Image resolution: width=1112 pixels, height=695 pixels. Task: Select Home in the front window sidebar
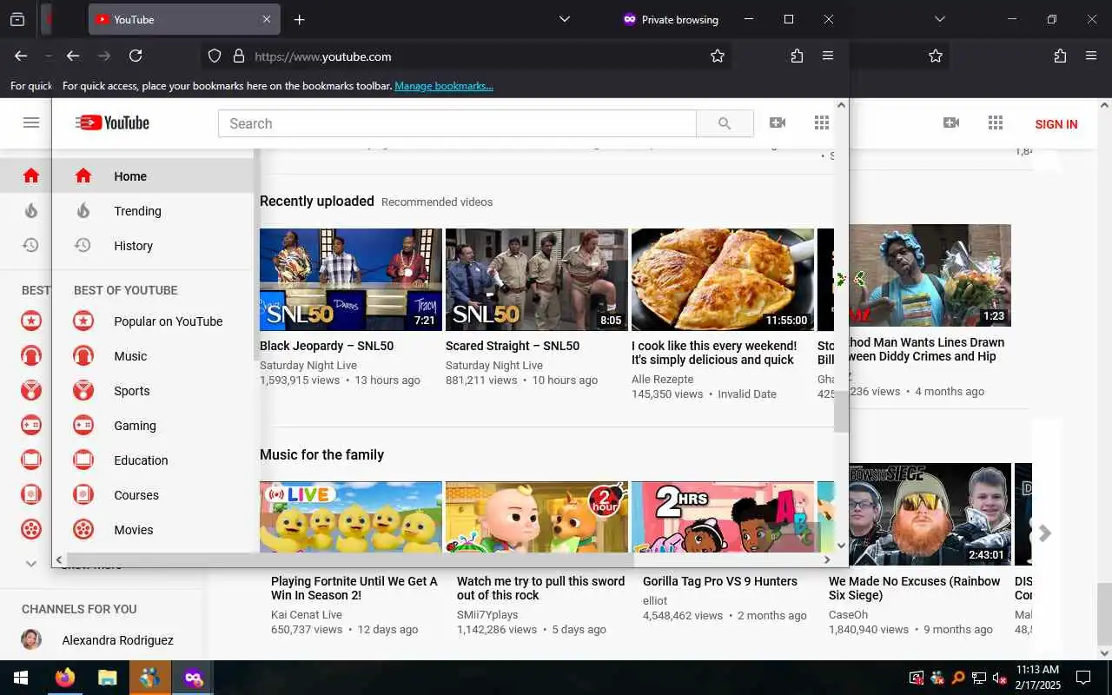[x=153, y=176]
